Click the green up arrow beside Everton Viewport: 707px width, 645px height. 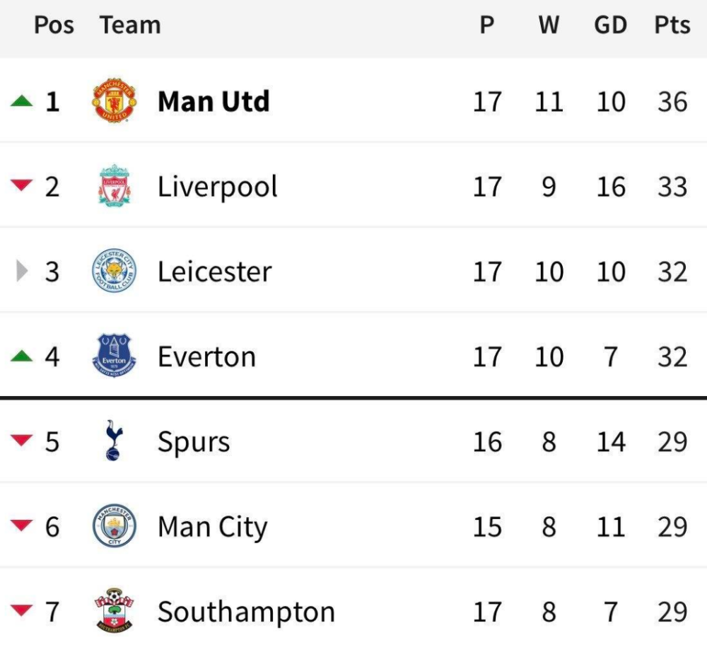coord(22,356)
